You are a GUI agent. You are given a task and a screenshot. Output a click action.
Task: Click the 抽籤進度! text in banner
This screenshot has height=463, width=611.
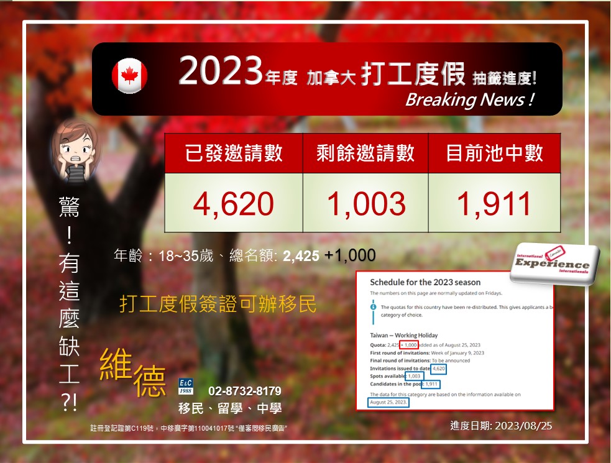pyautogui.click(x=504, y=78)
